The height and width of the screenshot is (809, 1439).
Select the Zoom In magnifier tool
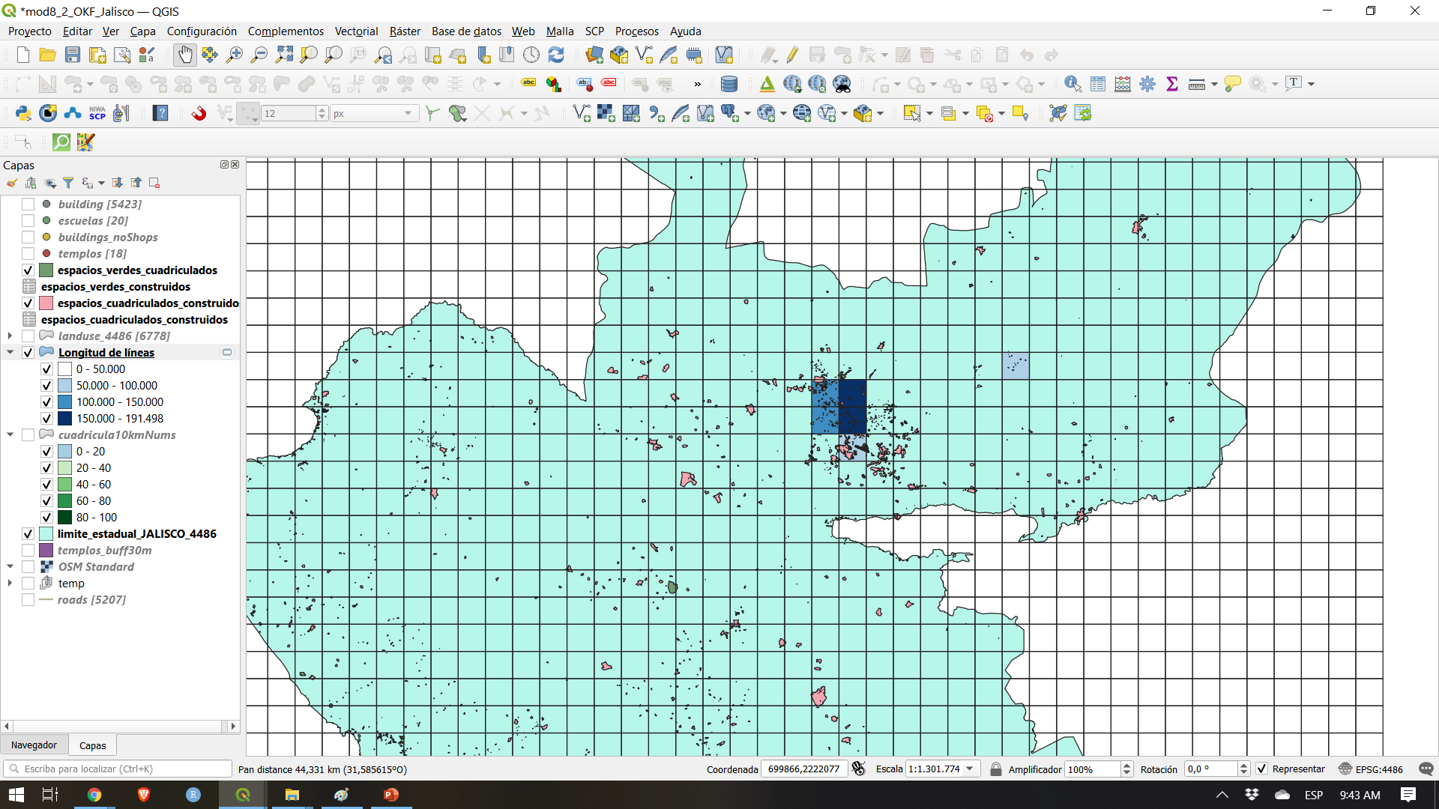pos(235,55)
